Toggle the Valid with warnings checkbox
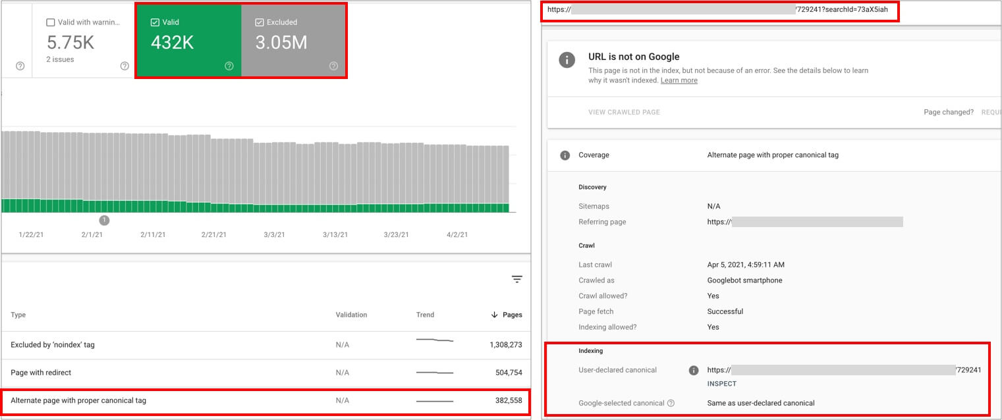The image size is (1002, 420). 51,22
